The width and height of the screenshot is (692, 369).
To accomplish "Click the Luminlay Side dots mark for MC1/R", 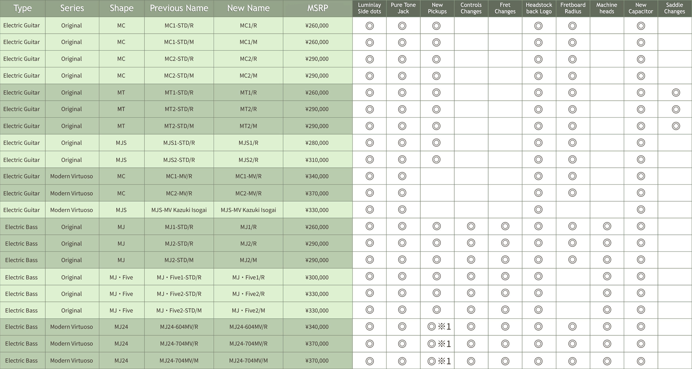I will [x=370, y=26].
